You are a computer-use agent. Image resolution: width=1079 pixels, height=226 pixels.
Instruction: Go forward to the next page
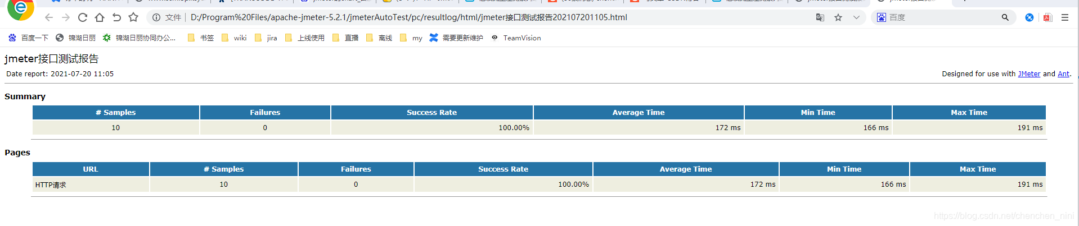[66, 17]
